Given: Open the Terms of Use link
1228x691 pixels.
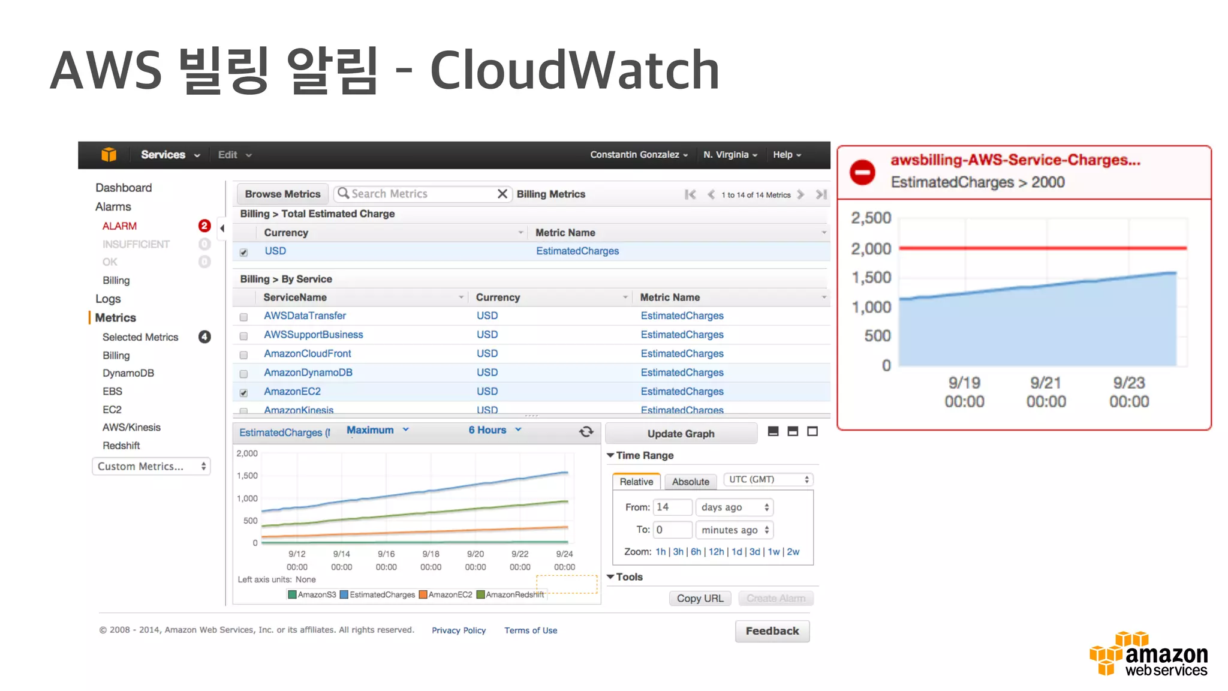Looking at the screenshot, I should point(531,630).
